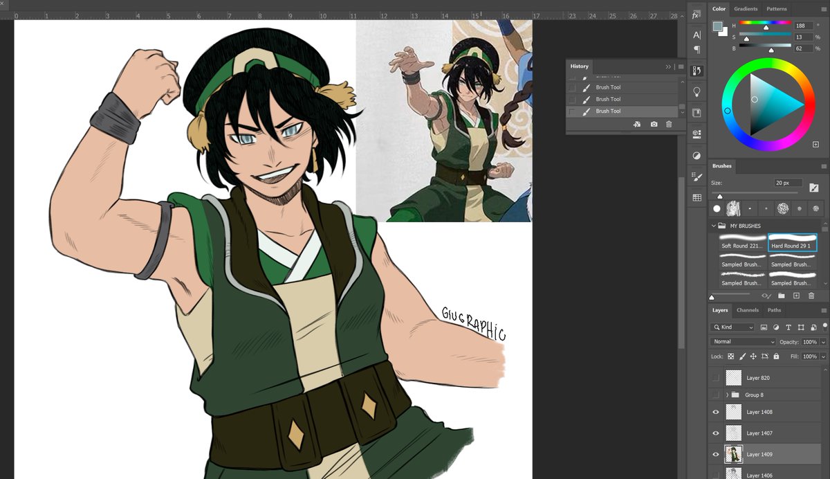Open the layer Kind filter dropdown

click(x=733, y=327)
